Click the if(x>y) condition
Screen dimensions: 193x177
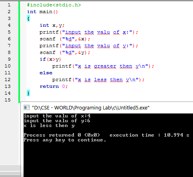pyautogui.click(x=50, y=59)
